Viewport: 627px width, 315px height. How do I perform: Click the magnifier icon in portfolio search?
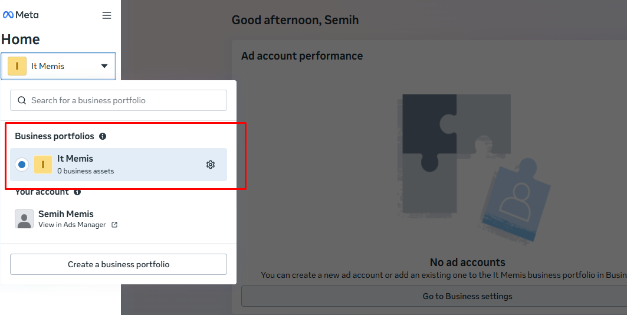pos(22,100)
